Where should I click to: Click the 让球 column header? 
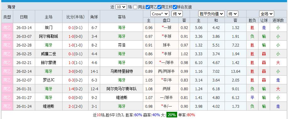(264, 21)
